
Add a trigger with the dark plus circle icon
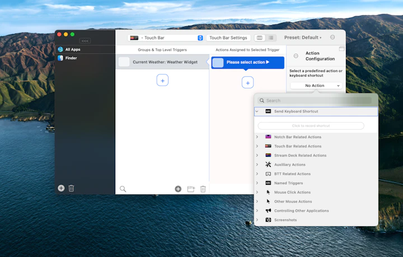pyautogui.click(x=178, y=189)
